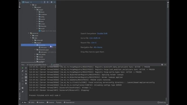Screen dimensions: 187x105
Task: Click the Up stack trace arrow icon
Action: click(x=26, y=68)
